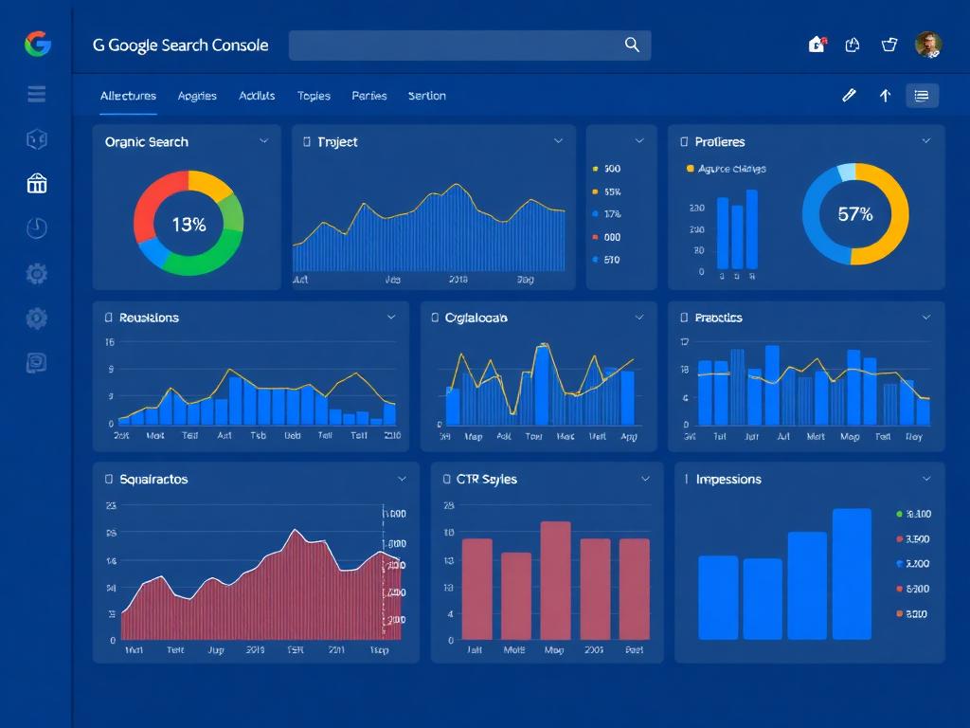The image size is (970, 728).
Task: Select the building icon in the sidebar
Action: [x=37, y=183]
